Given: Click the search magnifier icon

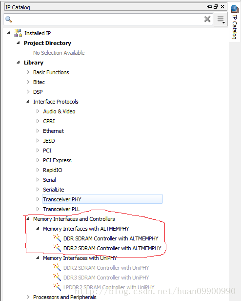Looking at the screenshot, I should tap(9, 20).
